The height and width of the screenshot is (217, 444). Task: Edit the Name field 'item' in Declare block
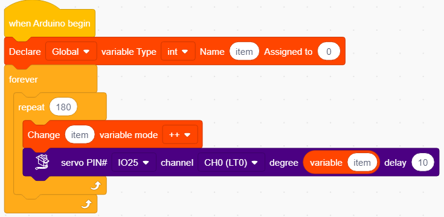click(244, 51)
